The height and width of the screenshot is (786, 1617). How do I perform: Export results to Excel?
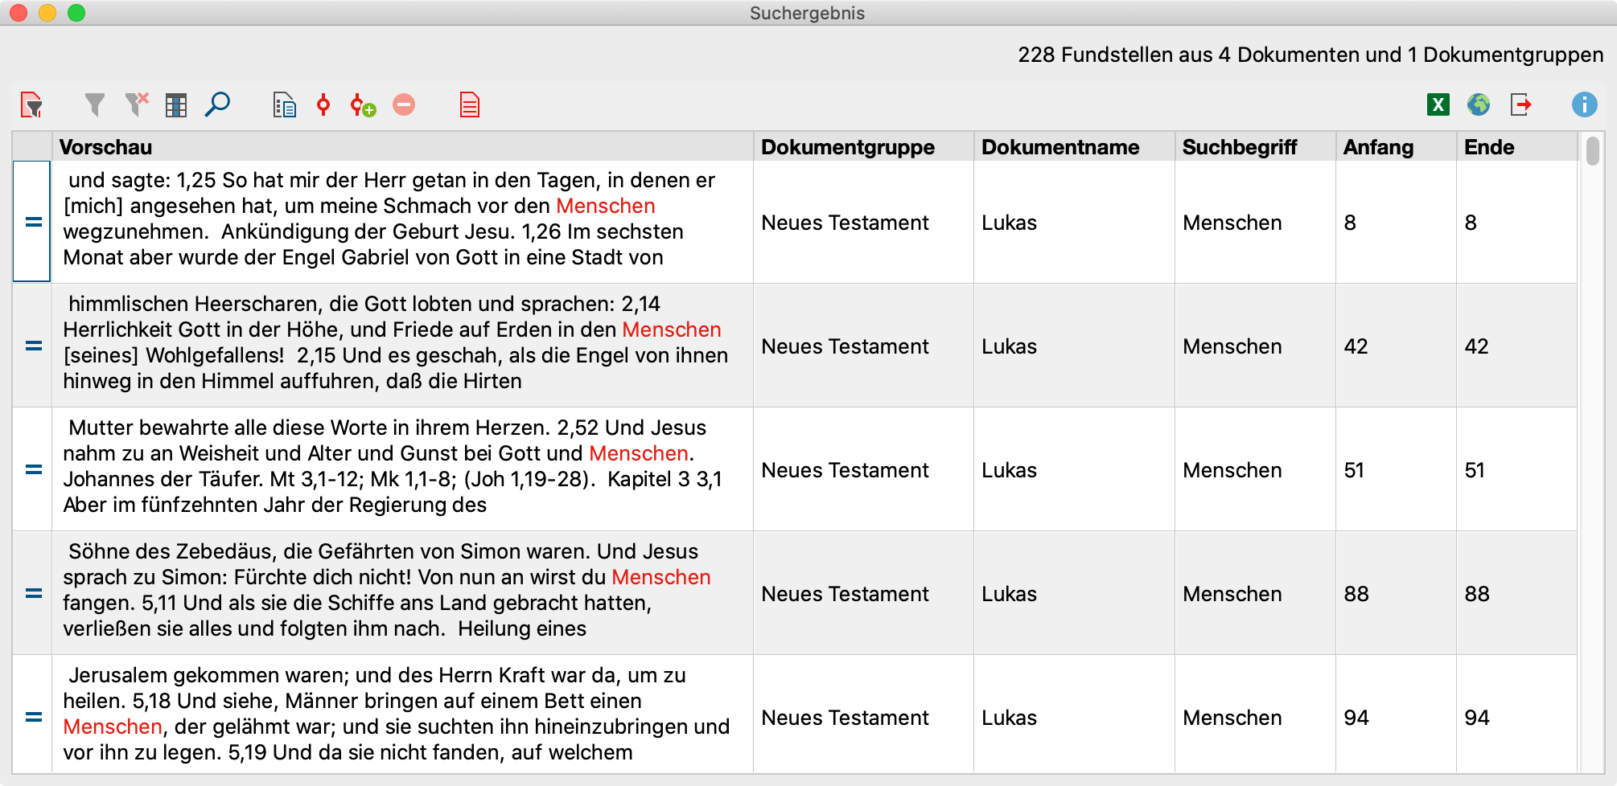[1438, 104]
